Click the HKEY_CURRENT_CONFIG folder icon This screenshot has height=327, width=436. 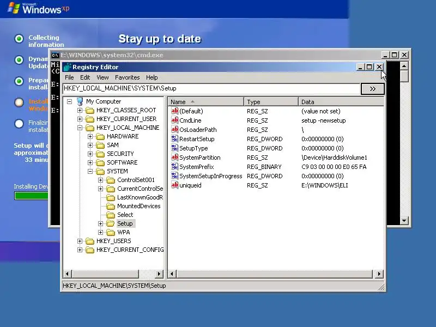pos(90,250)
